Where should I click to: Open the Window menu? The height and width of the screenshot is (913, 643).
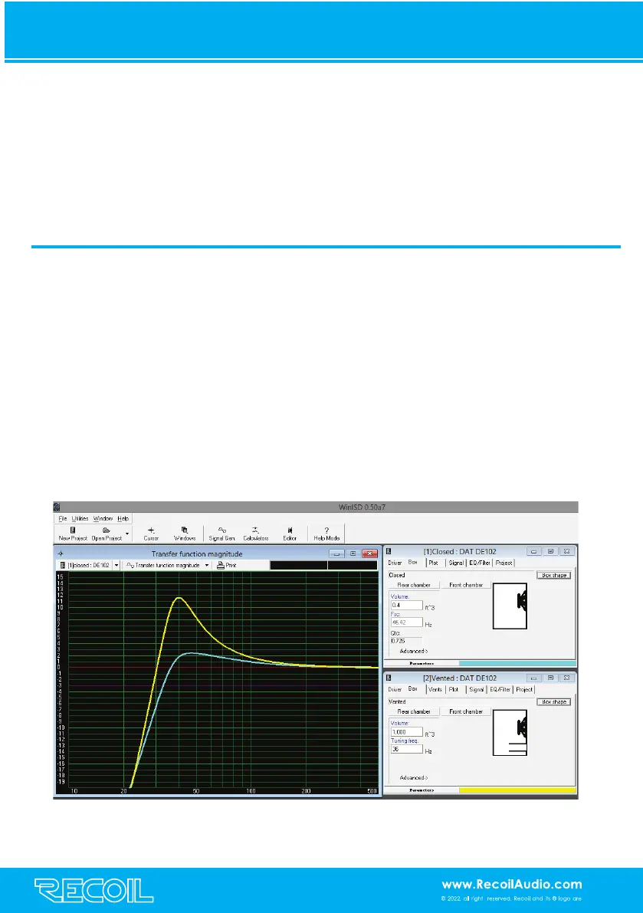[x=103, y=518]
